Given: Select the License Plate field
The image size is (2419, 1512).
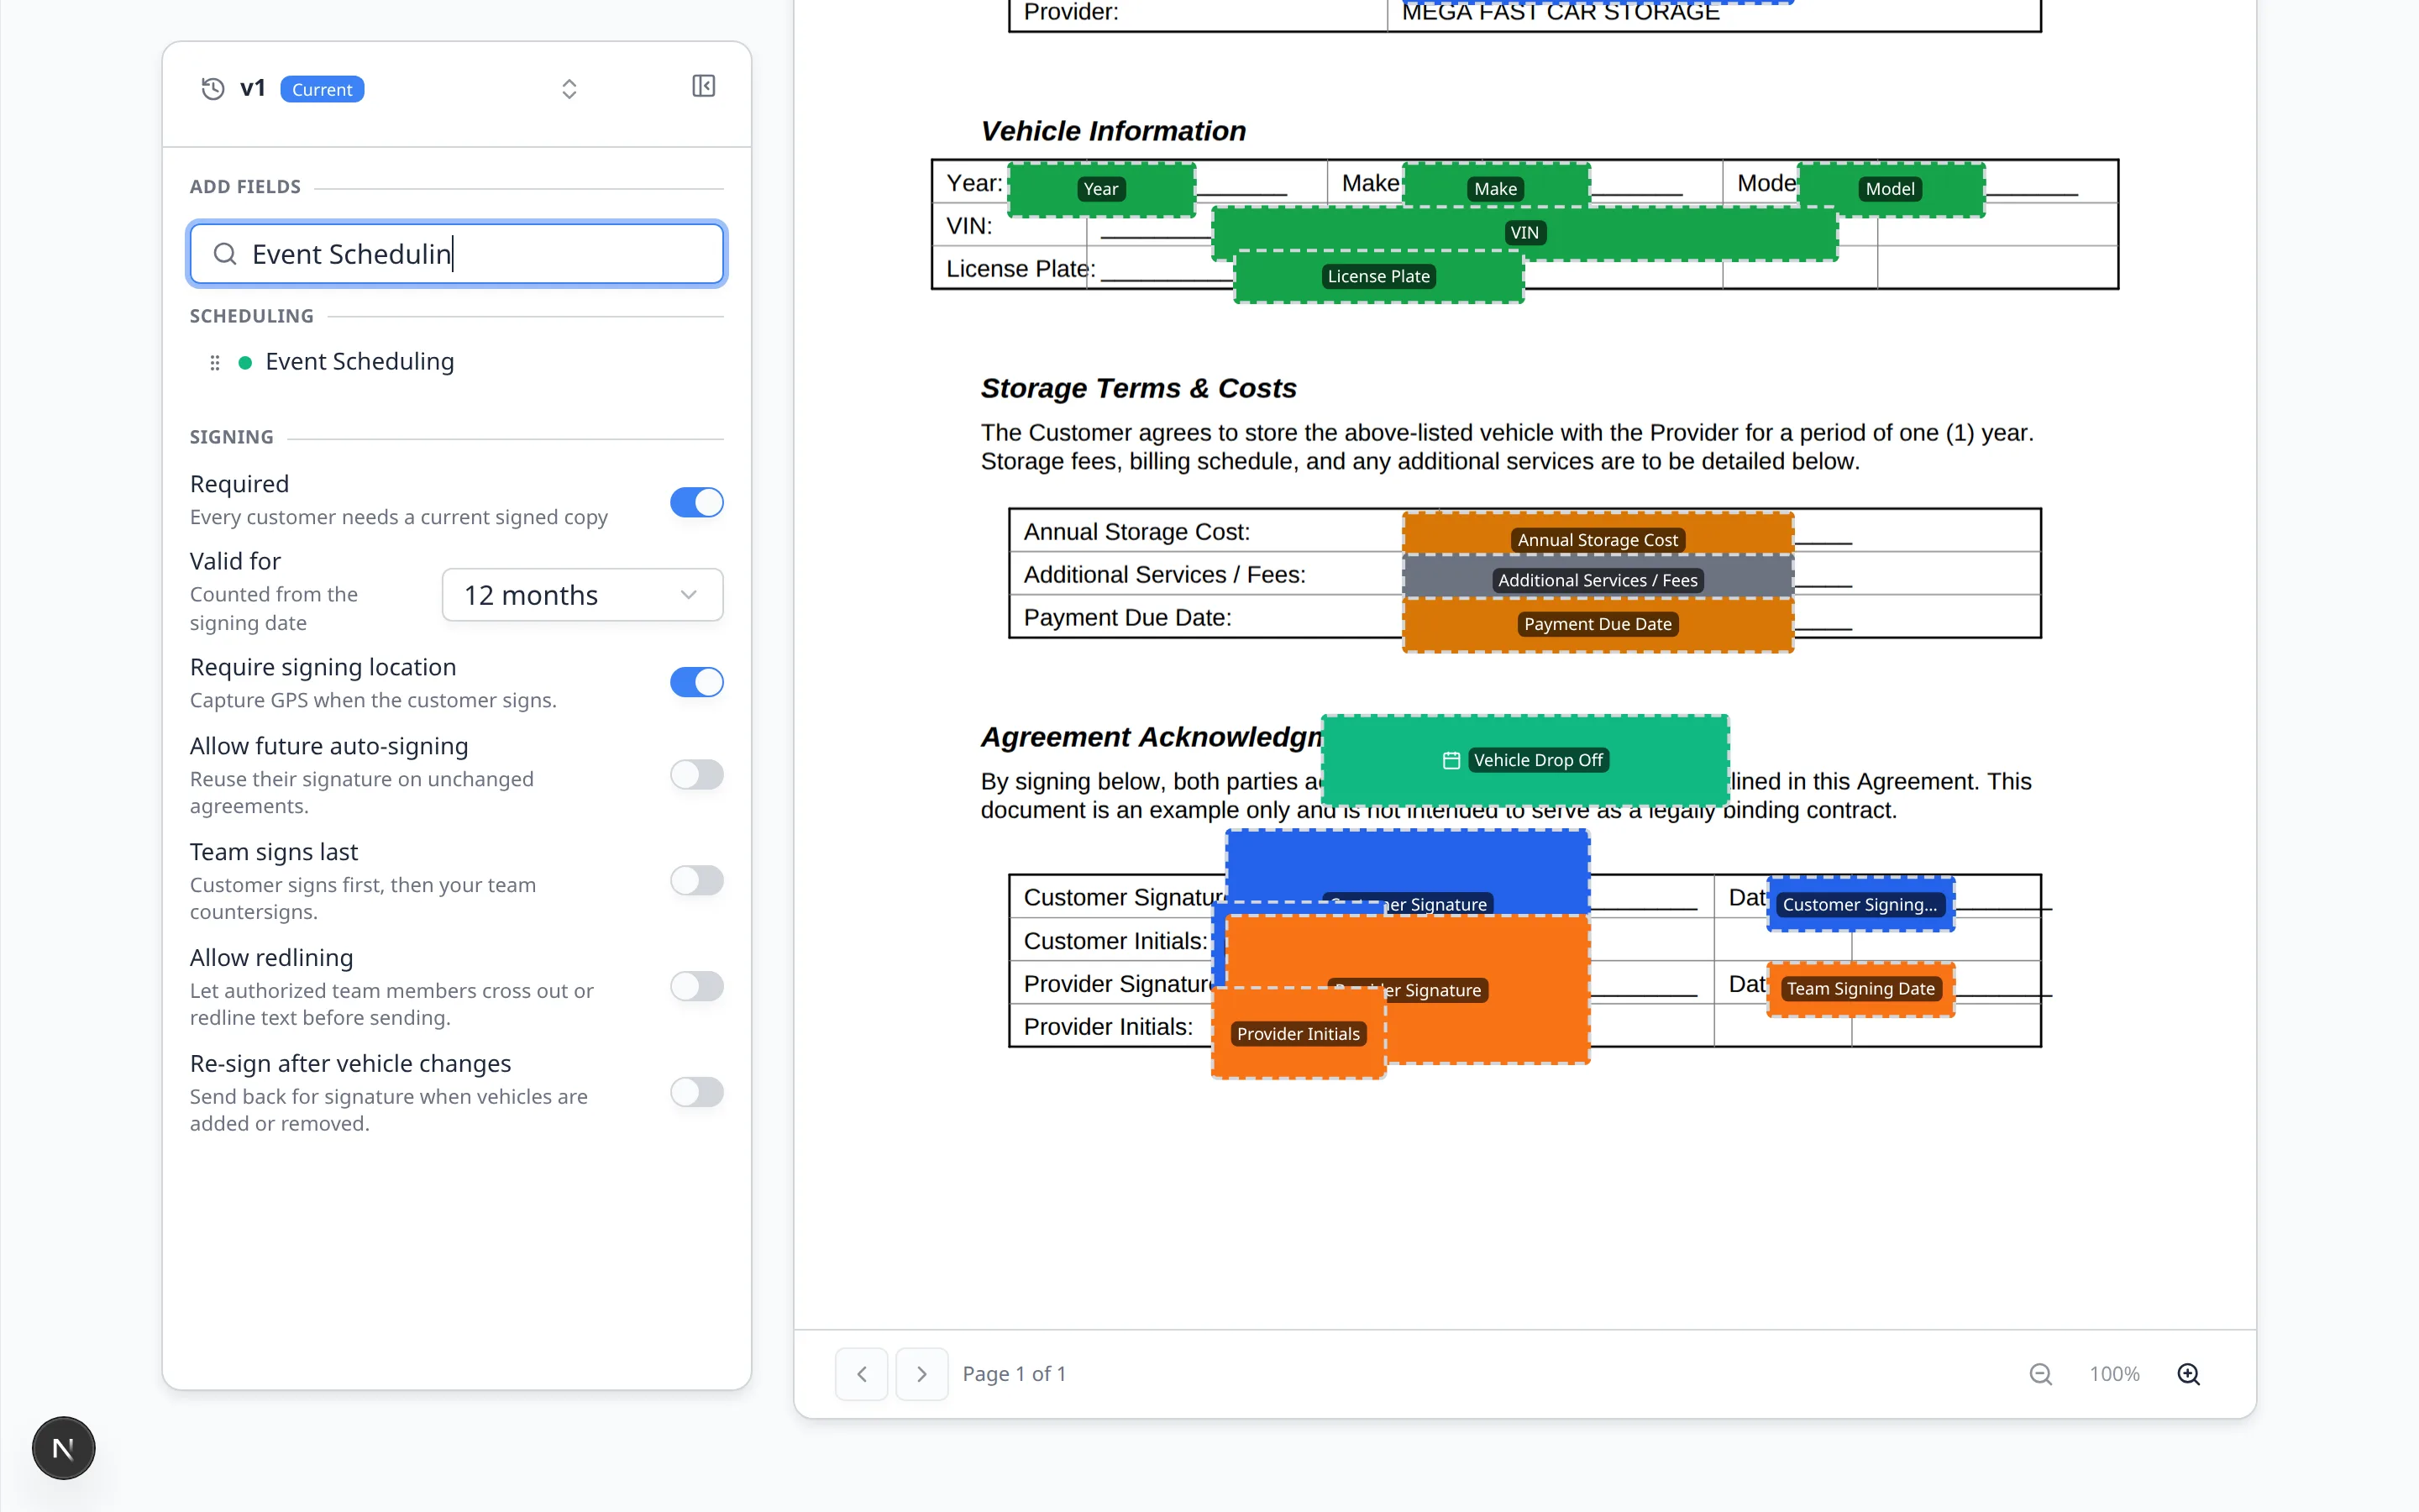Looking at the screenshot, I should (1378, 277).
